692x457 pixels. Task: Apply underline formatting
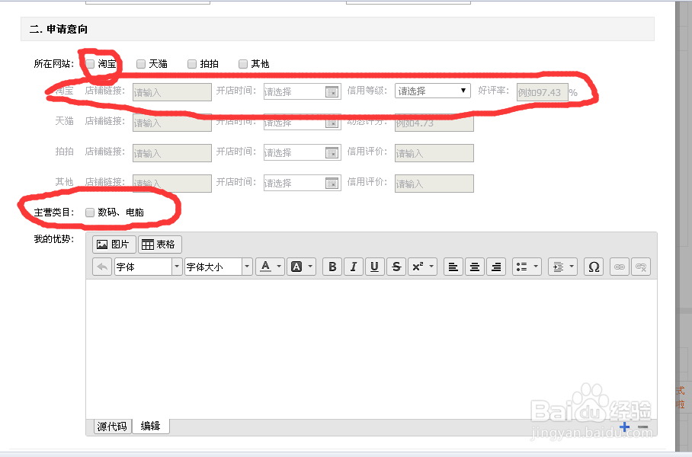tap(375, 267)
